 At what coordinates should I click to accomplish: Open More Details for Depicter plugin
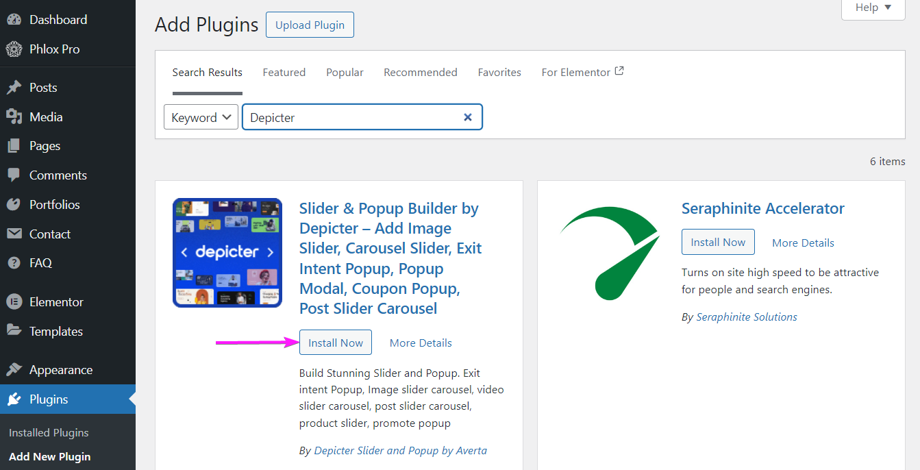pos(421,343)
